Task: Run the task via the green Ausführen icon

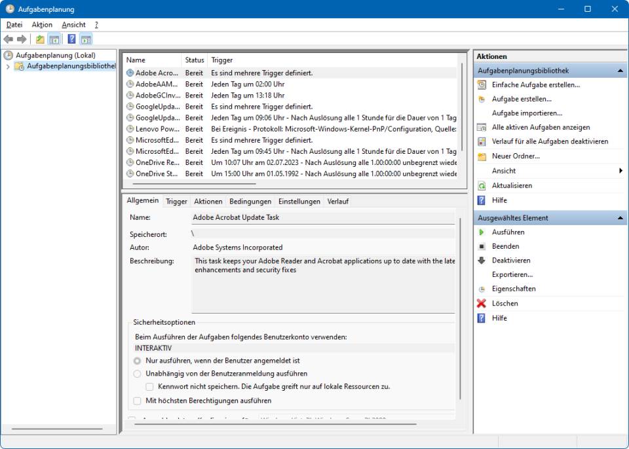Action: (x=482, y=232)
